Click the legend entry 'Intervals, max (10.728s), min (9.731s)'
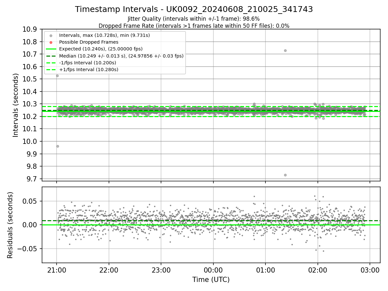 pyautogui.click(x=104, y=35)
